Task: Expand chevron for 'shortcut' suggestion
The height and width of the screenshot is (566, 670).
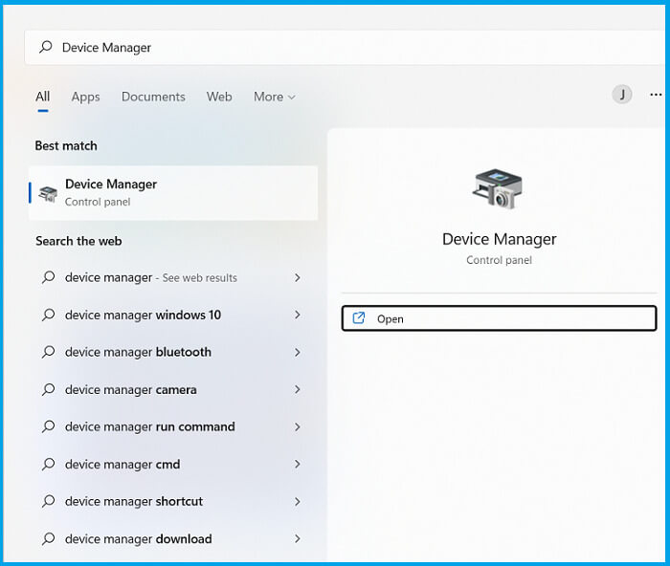Action: click(298, 502)
